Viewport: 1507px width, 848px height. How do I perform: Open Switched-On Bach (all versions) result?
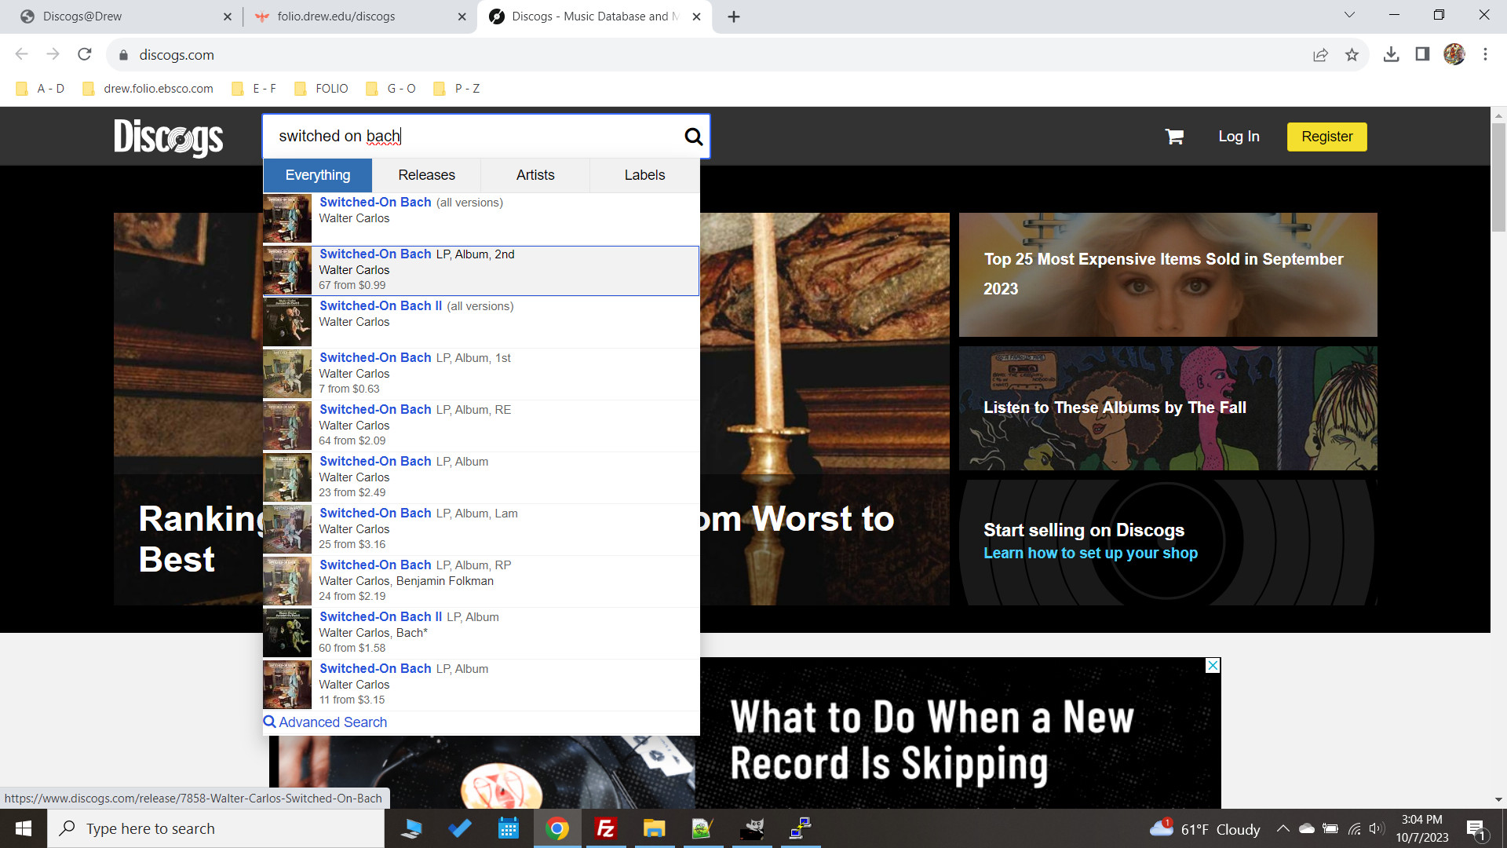pos(481,218)
